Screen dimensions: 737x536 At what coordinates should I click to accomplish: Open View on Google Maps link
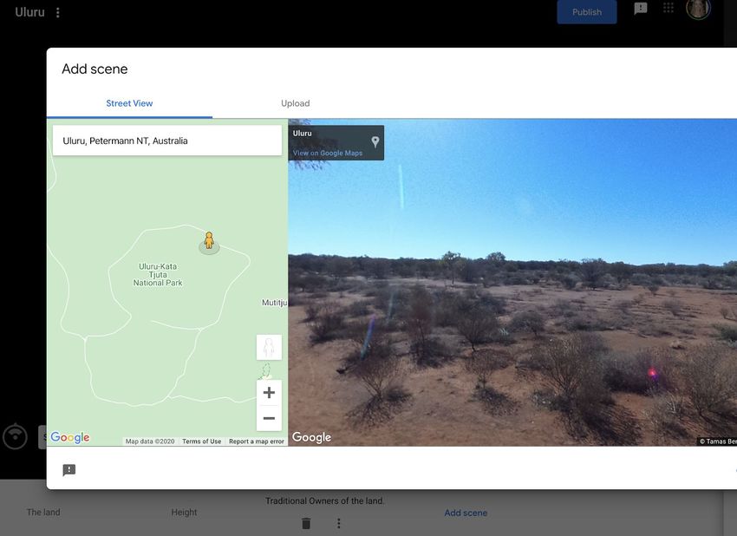[x=328, y=154]
